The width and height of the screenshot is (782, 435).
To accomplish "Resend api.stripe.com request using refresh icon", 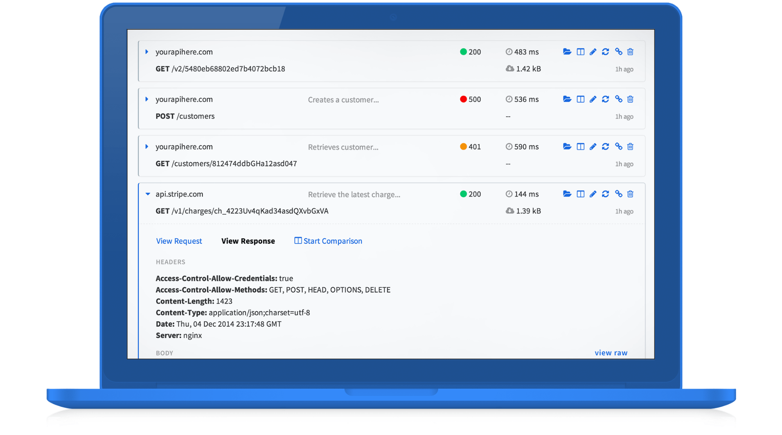I will click(x=606, y=194).
